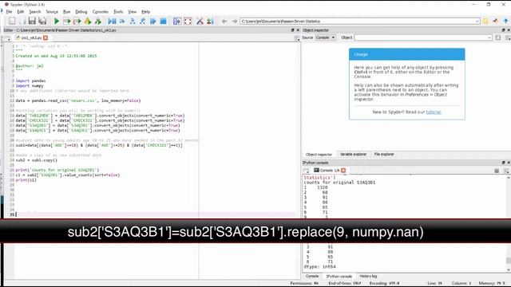The width and height of the screenshot is (511, 287).
Task: Open the editor tab browse list button
Action: [x=7, y=38]
